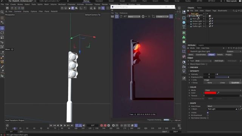Select the Scale tool in left toolbar
The height and width of the screenshot is (136, 242).
click(2, 37)
